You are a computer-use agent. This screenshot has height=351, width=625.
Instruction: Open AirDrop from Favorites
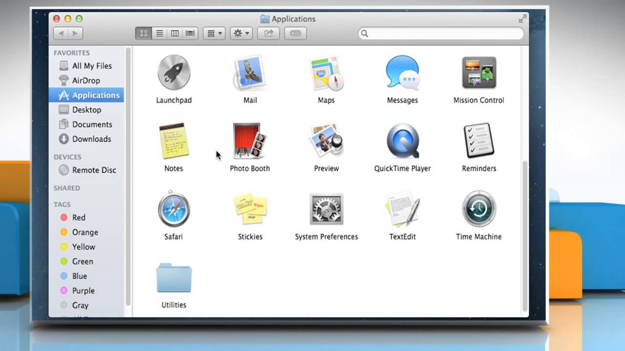[86, 80]
